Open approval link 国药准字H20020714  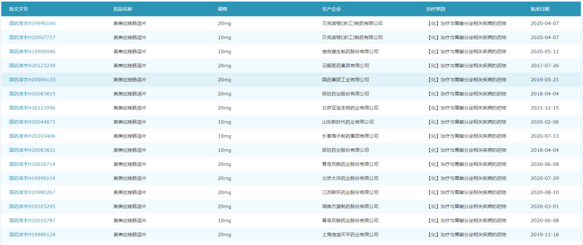[x=32, y=164]
